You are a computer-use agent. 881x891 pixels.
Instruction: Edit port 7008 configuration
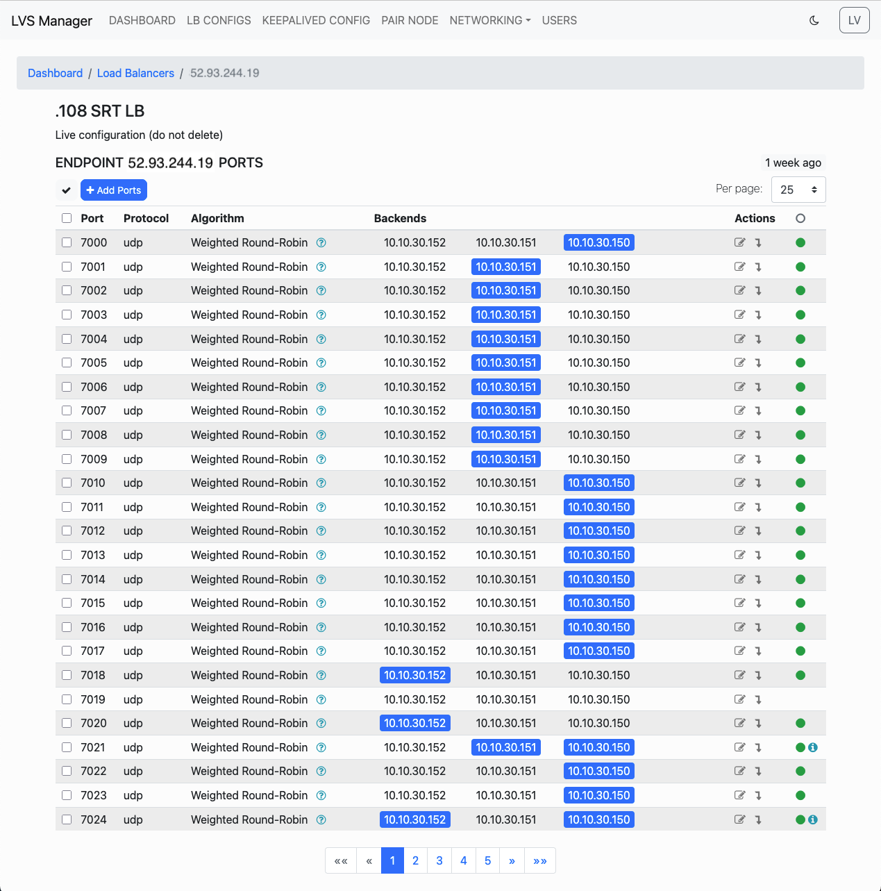coord(740,435)
